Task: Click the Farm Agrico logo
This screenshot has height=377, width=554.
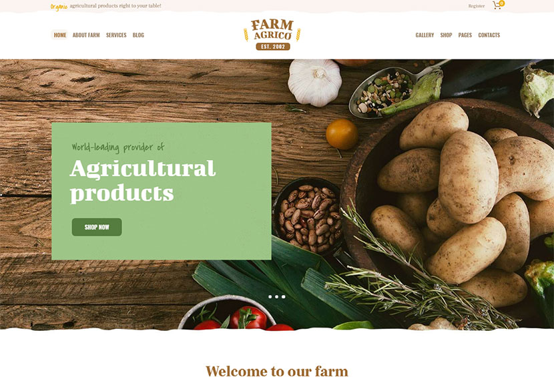Action: coord(272,35)
